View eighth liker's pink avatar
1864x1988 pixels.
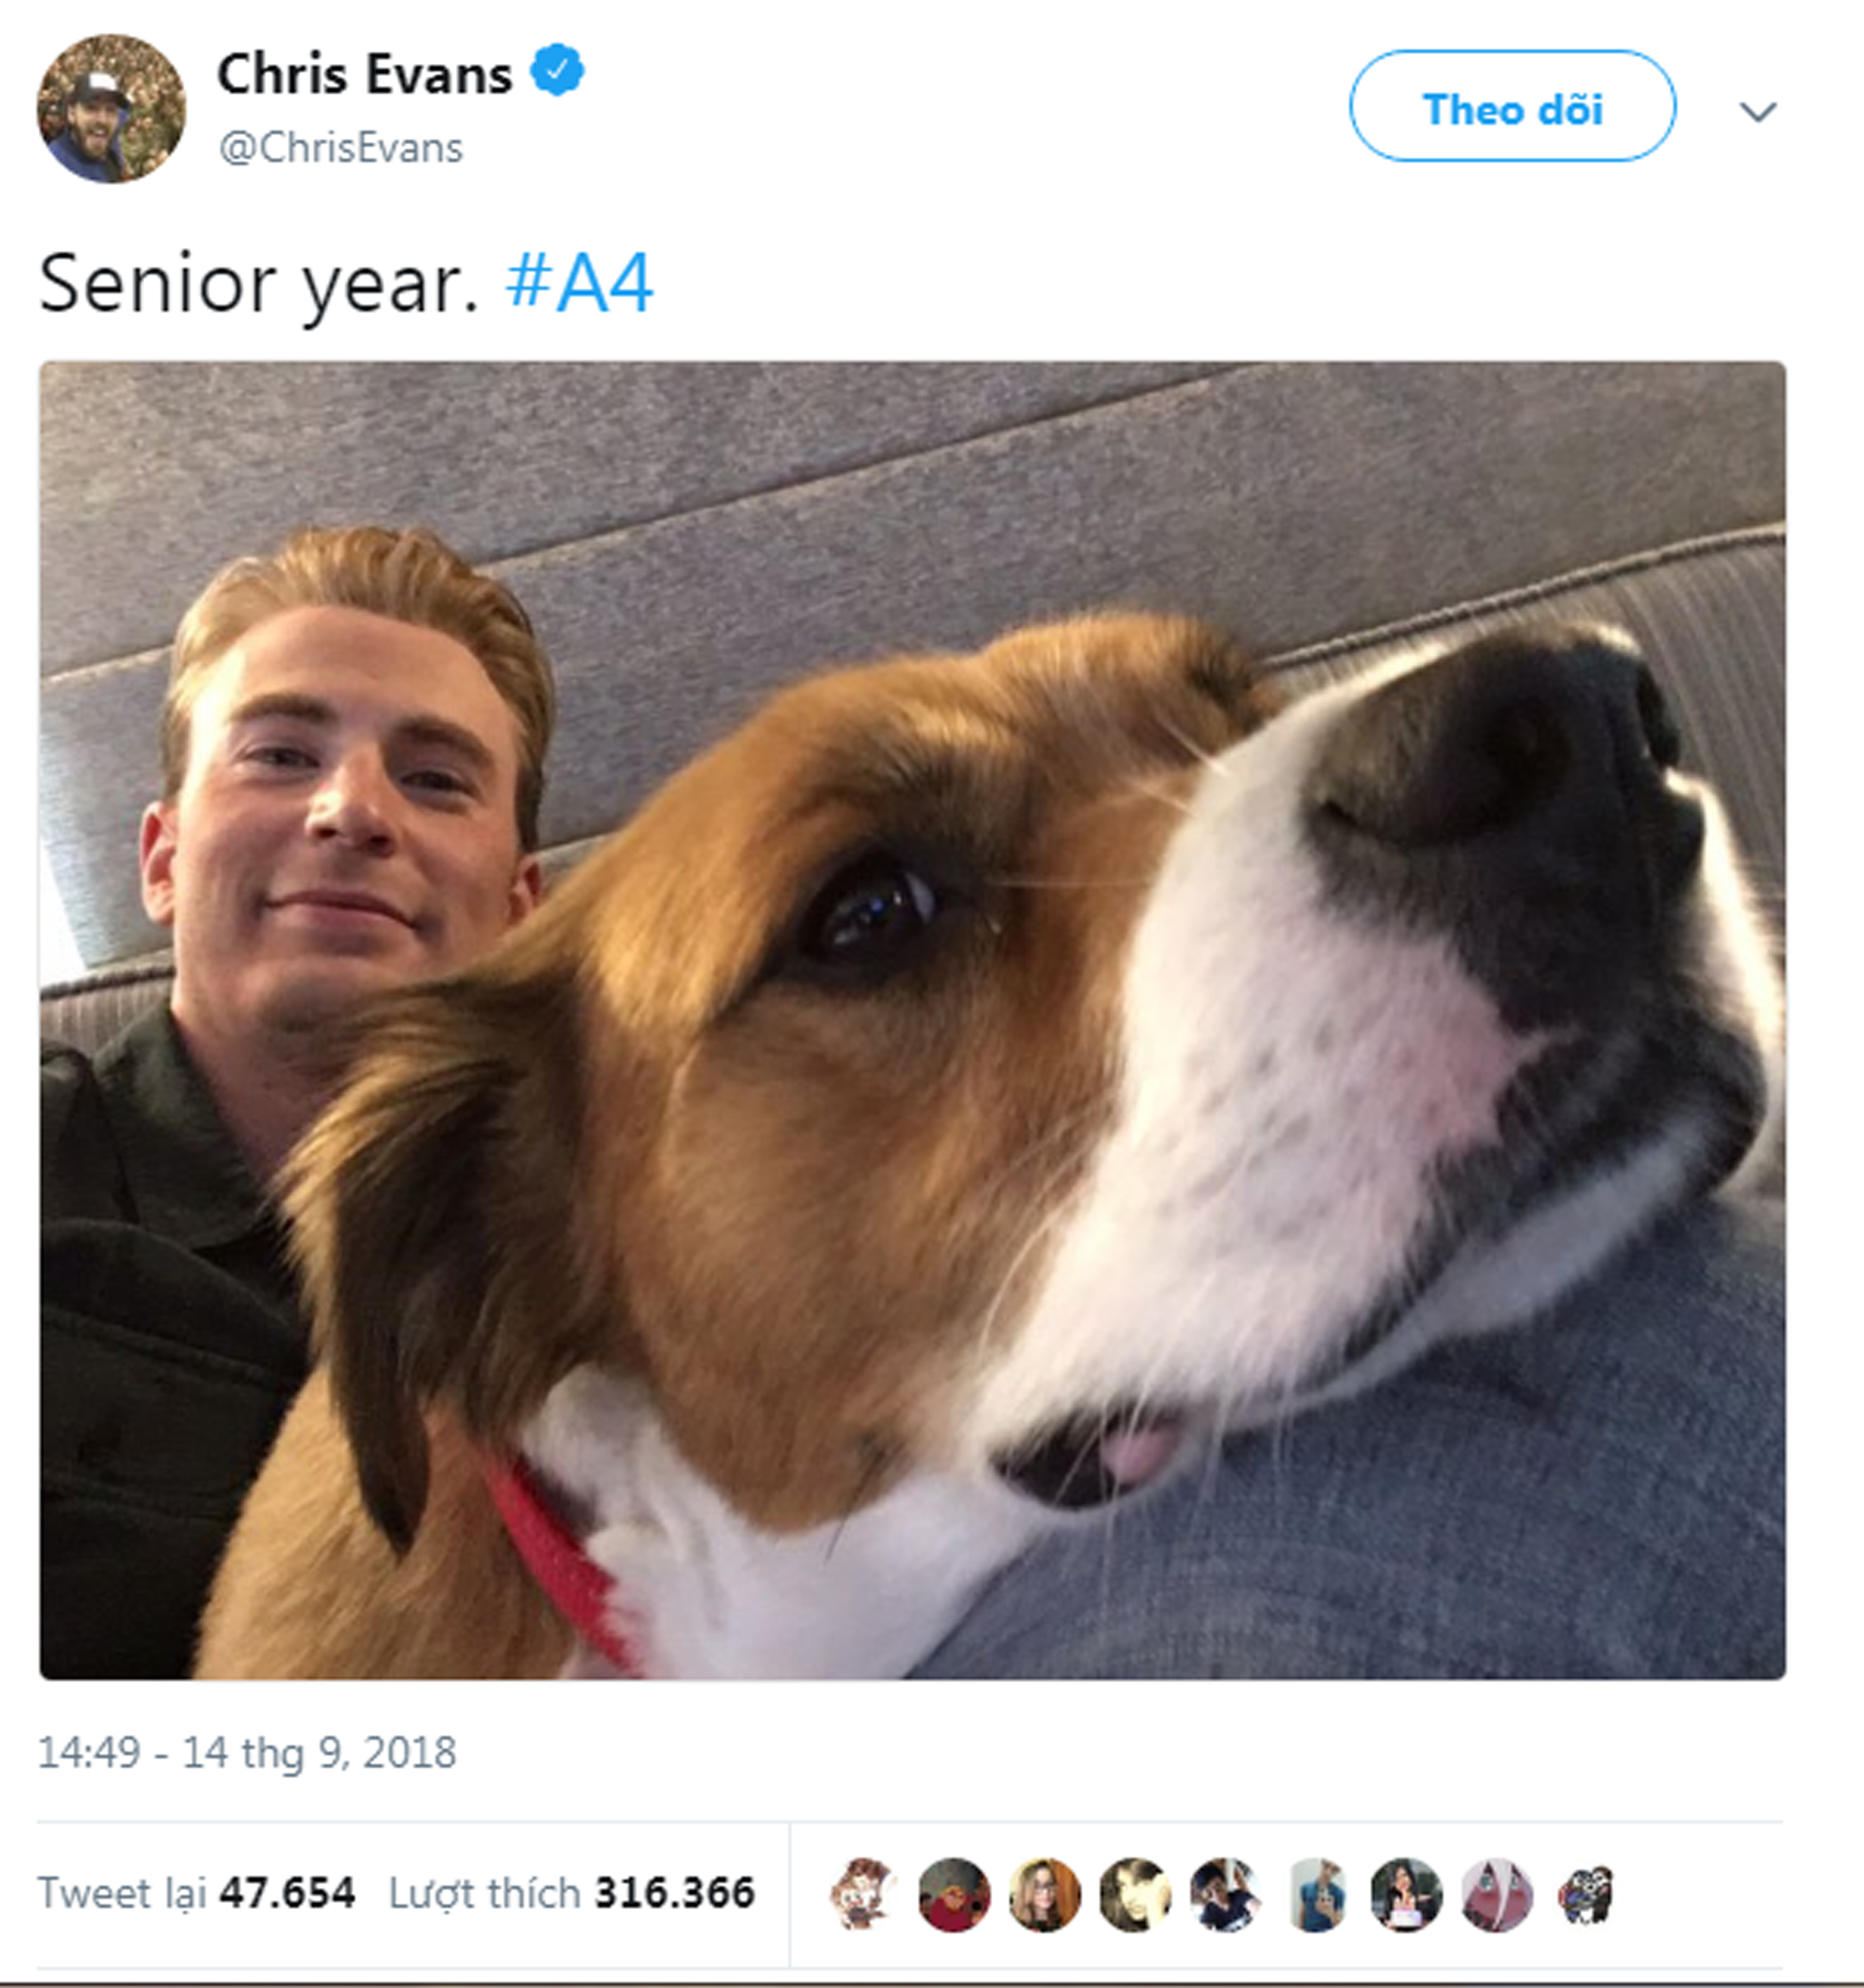(x=1497, y=1893)
